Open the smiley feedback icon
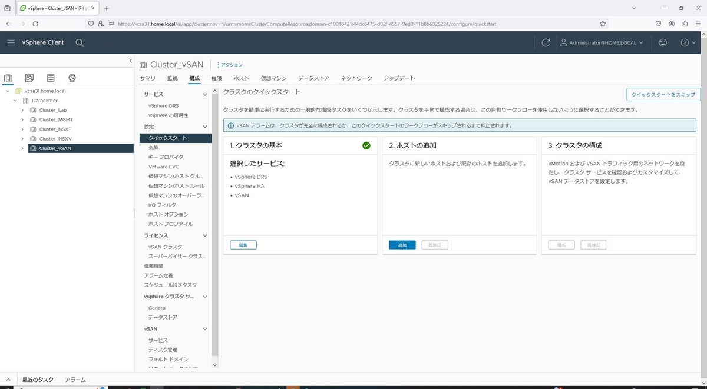Screen dimensions: 707x389 663,42
